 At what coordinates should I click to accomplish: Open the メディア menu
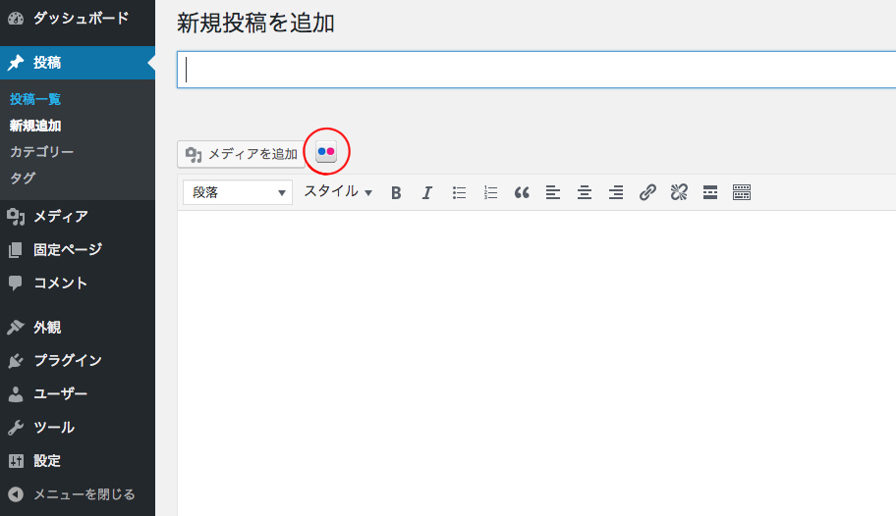tap(78, 217)
